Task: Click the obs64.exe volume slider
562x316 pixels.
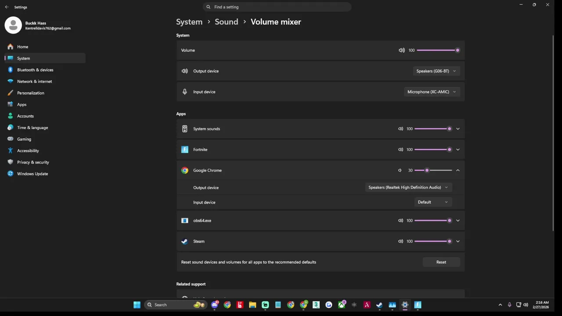Action: coord(433,220)
